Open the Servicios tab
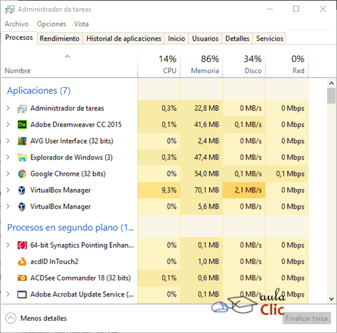The image size is (337, 333). [x=270, y=39]
